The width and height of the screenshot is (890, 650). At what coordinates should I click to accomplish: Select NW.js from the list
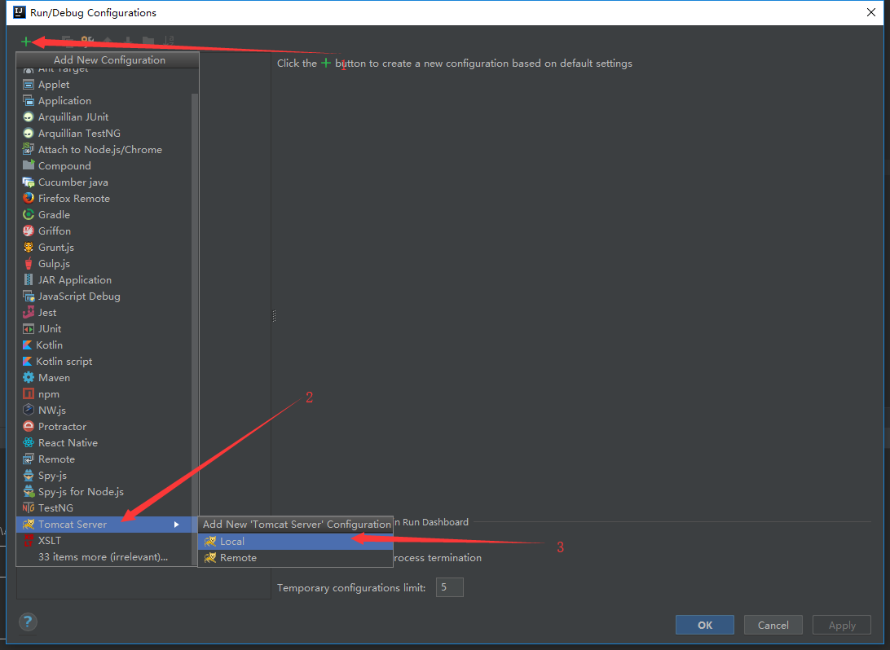tap(108, 410)
